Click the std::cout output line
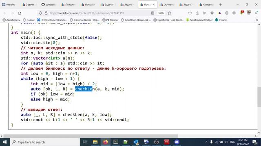The height and width of the screenshot is (146, 261). pos(75,120)
